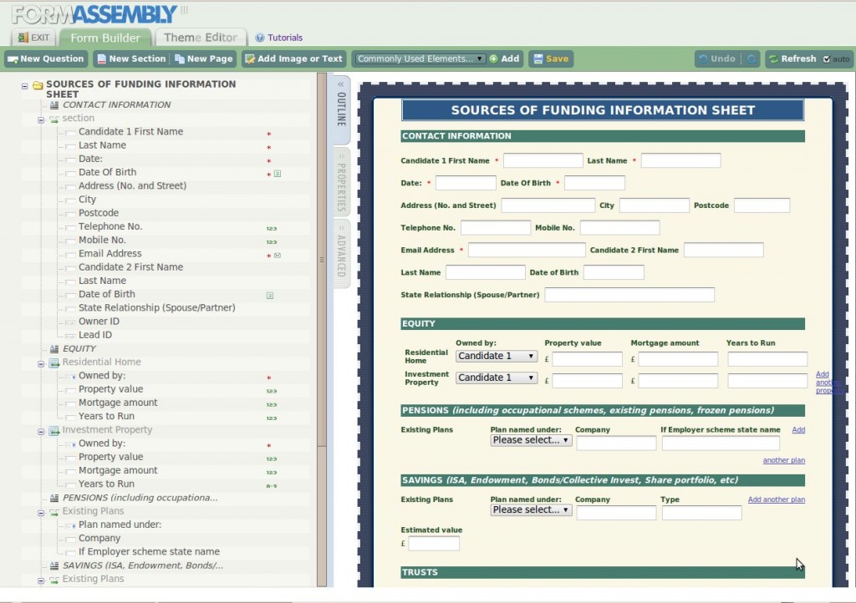Image resolution: width=856 pixels, height=603 pixels.
Task: Click the Email Address input field
Action: 527,250
